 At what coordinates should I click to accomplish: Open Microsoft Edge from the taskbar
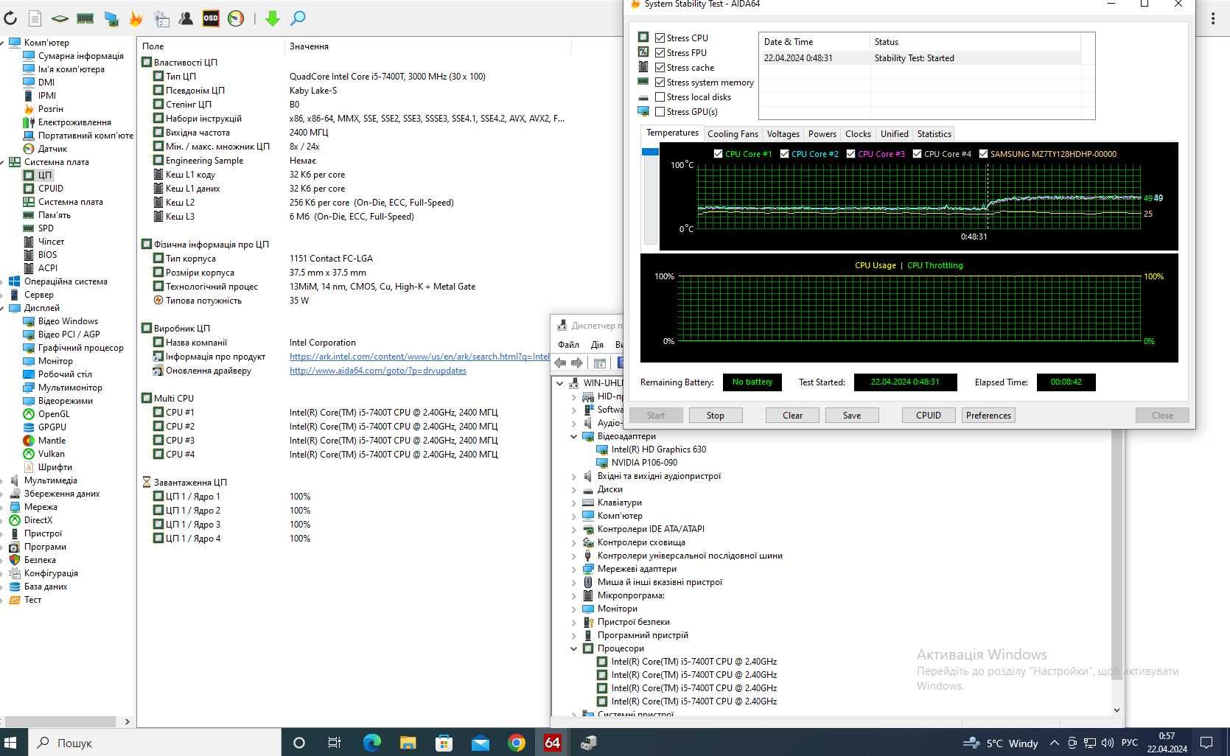pyautogui.click(x=371, y=743)
